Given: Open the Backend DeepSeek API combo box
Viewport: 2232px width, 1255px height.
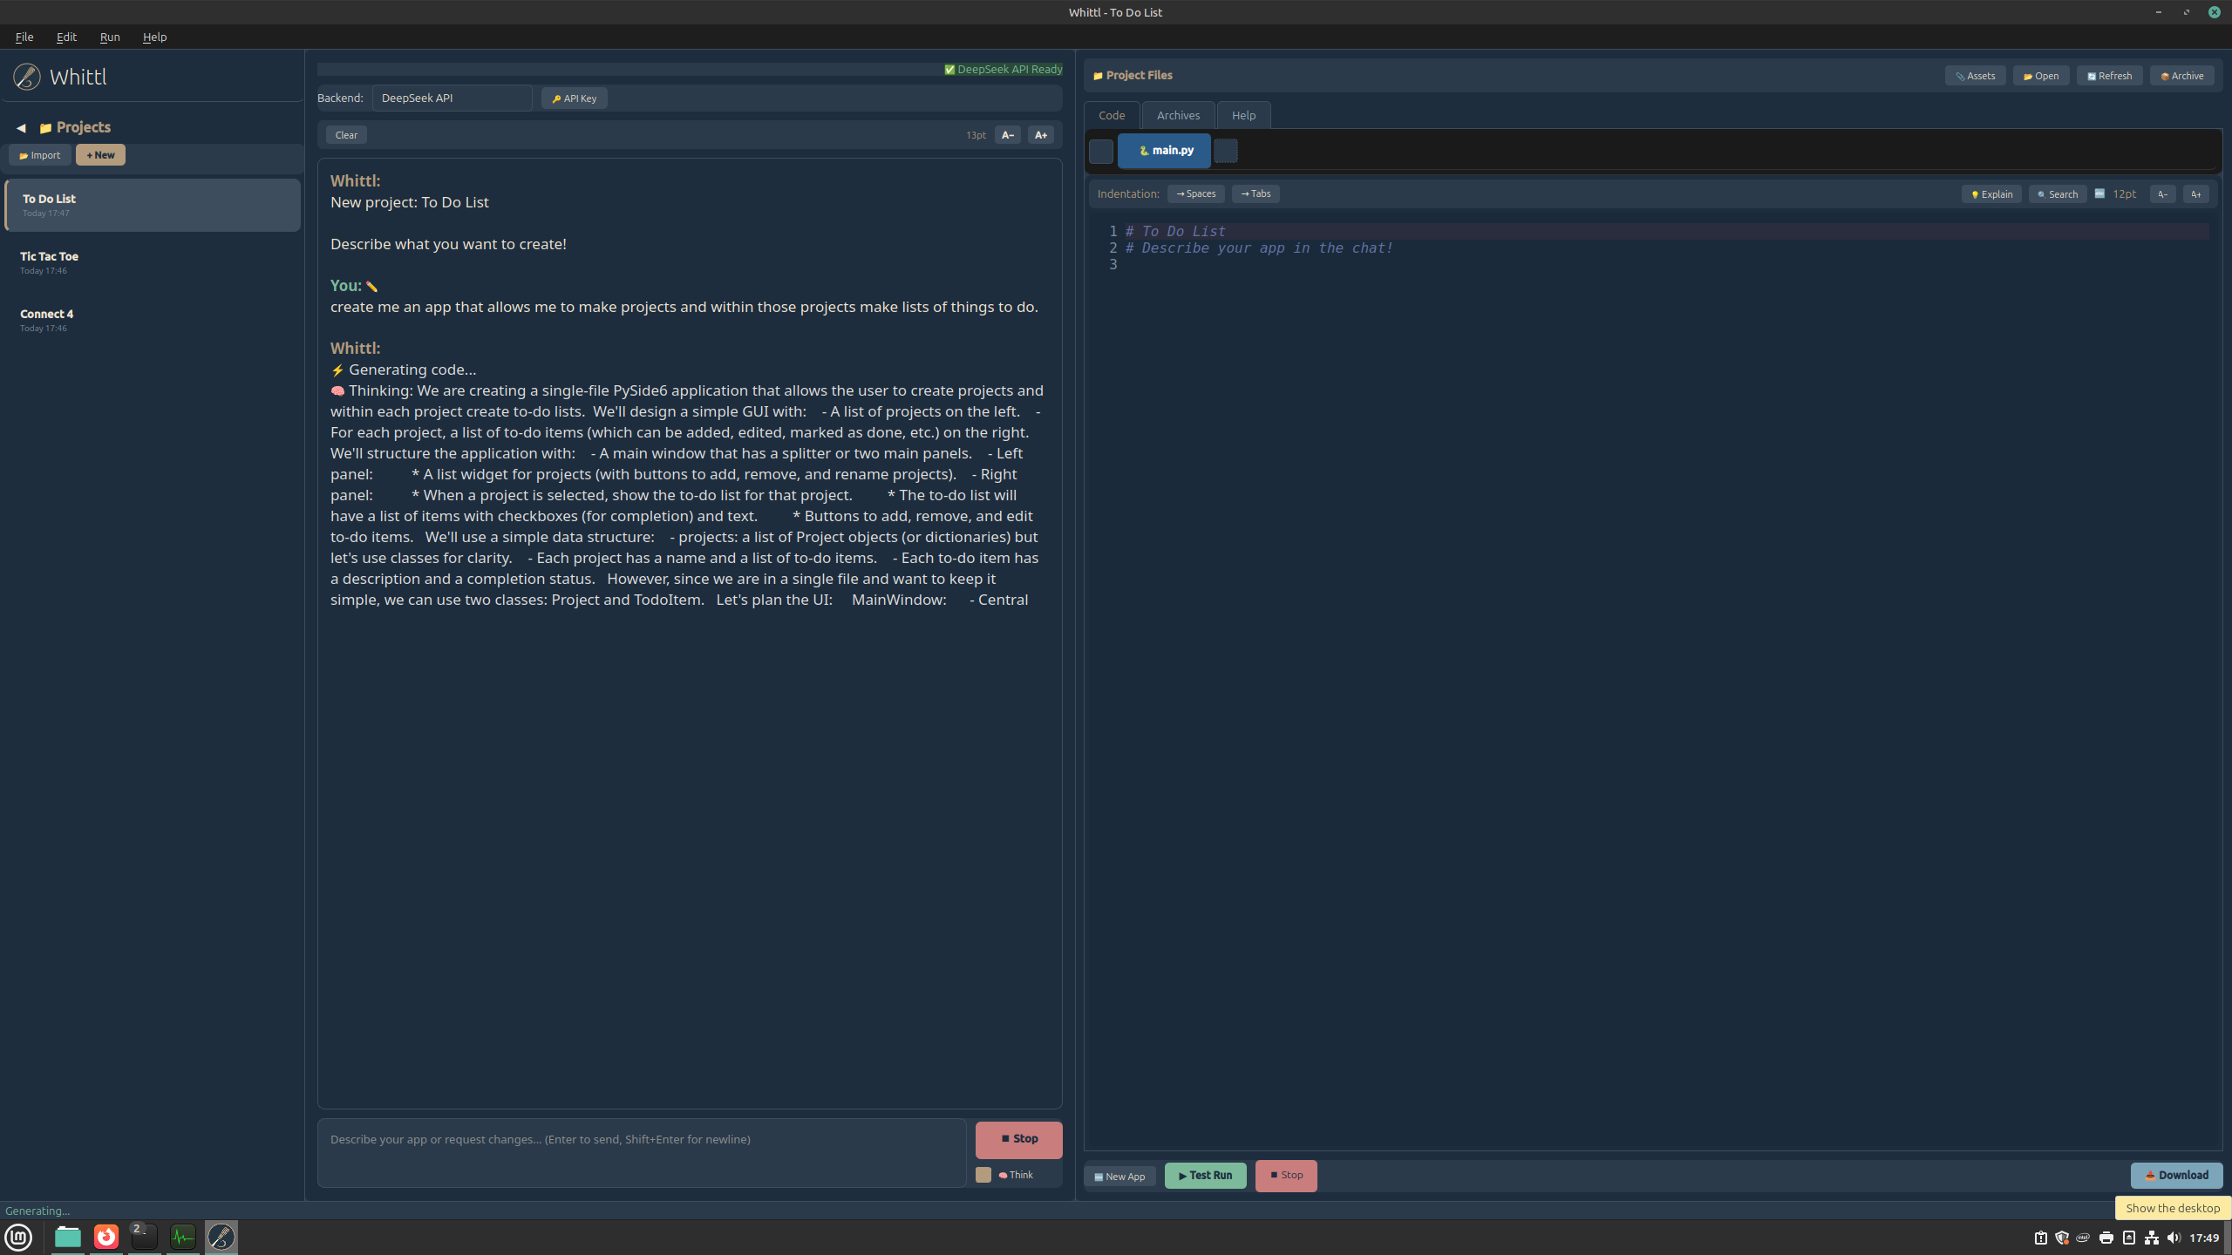Looking at the screenshot, I should pyautogui.click(x=452, y=98).
